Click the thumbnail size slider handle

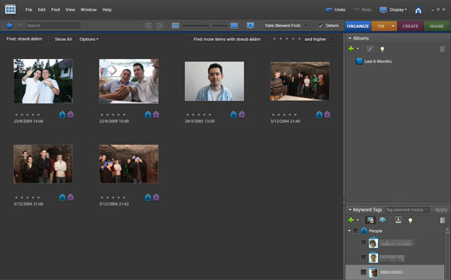pyautogui.click(x=211, y=26)
